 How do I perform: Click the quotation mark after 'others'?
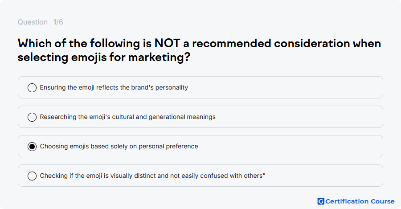tap(264, 174)
